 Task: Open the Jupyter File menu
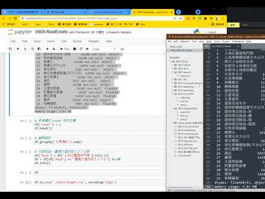[13, 41]
